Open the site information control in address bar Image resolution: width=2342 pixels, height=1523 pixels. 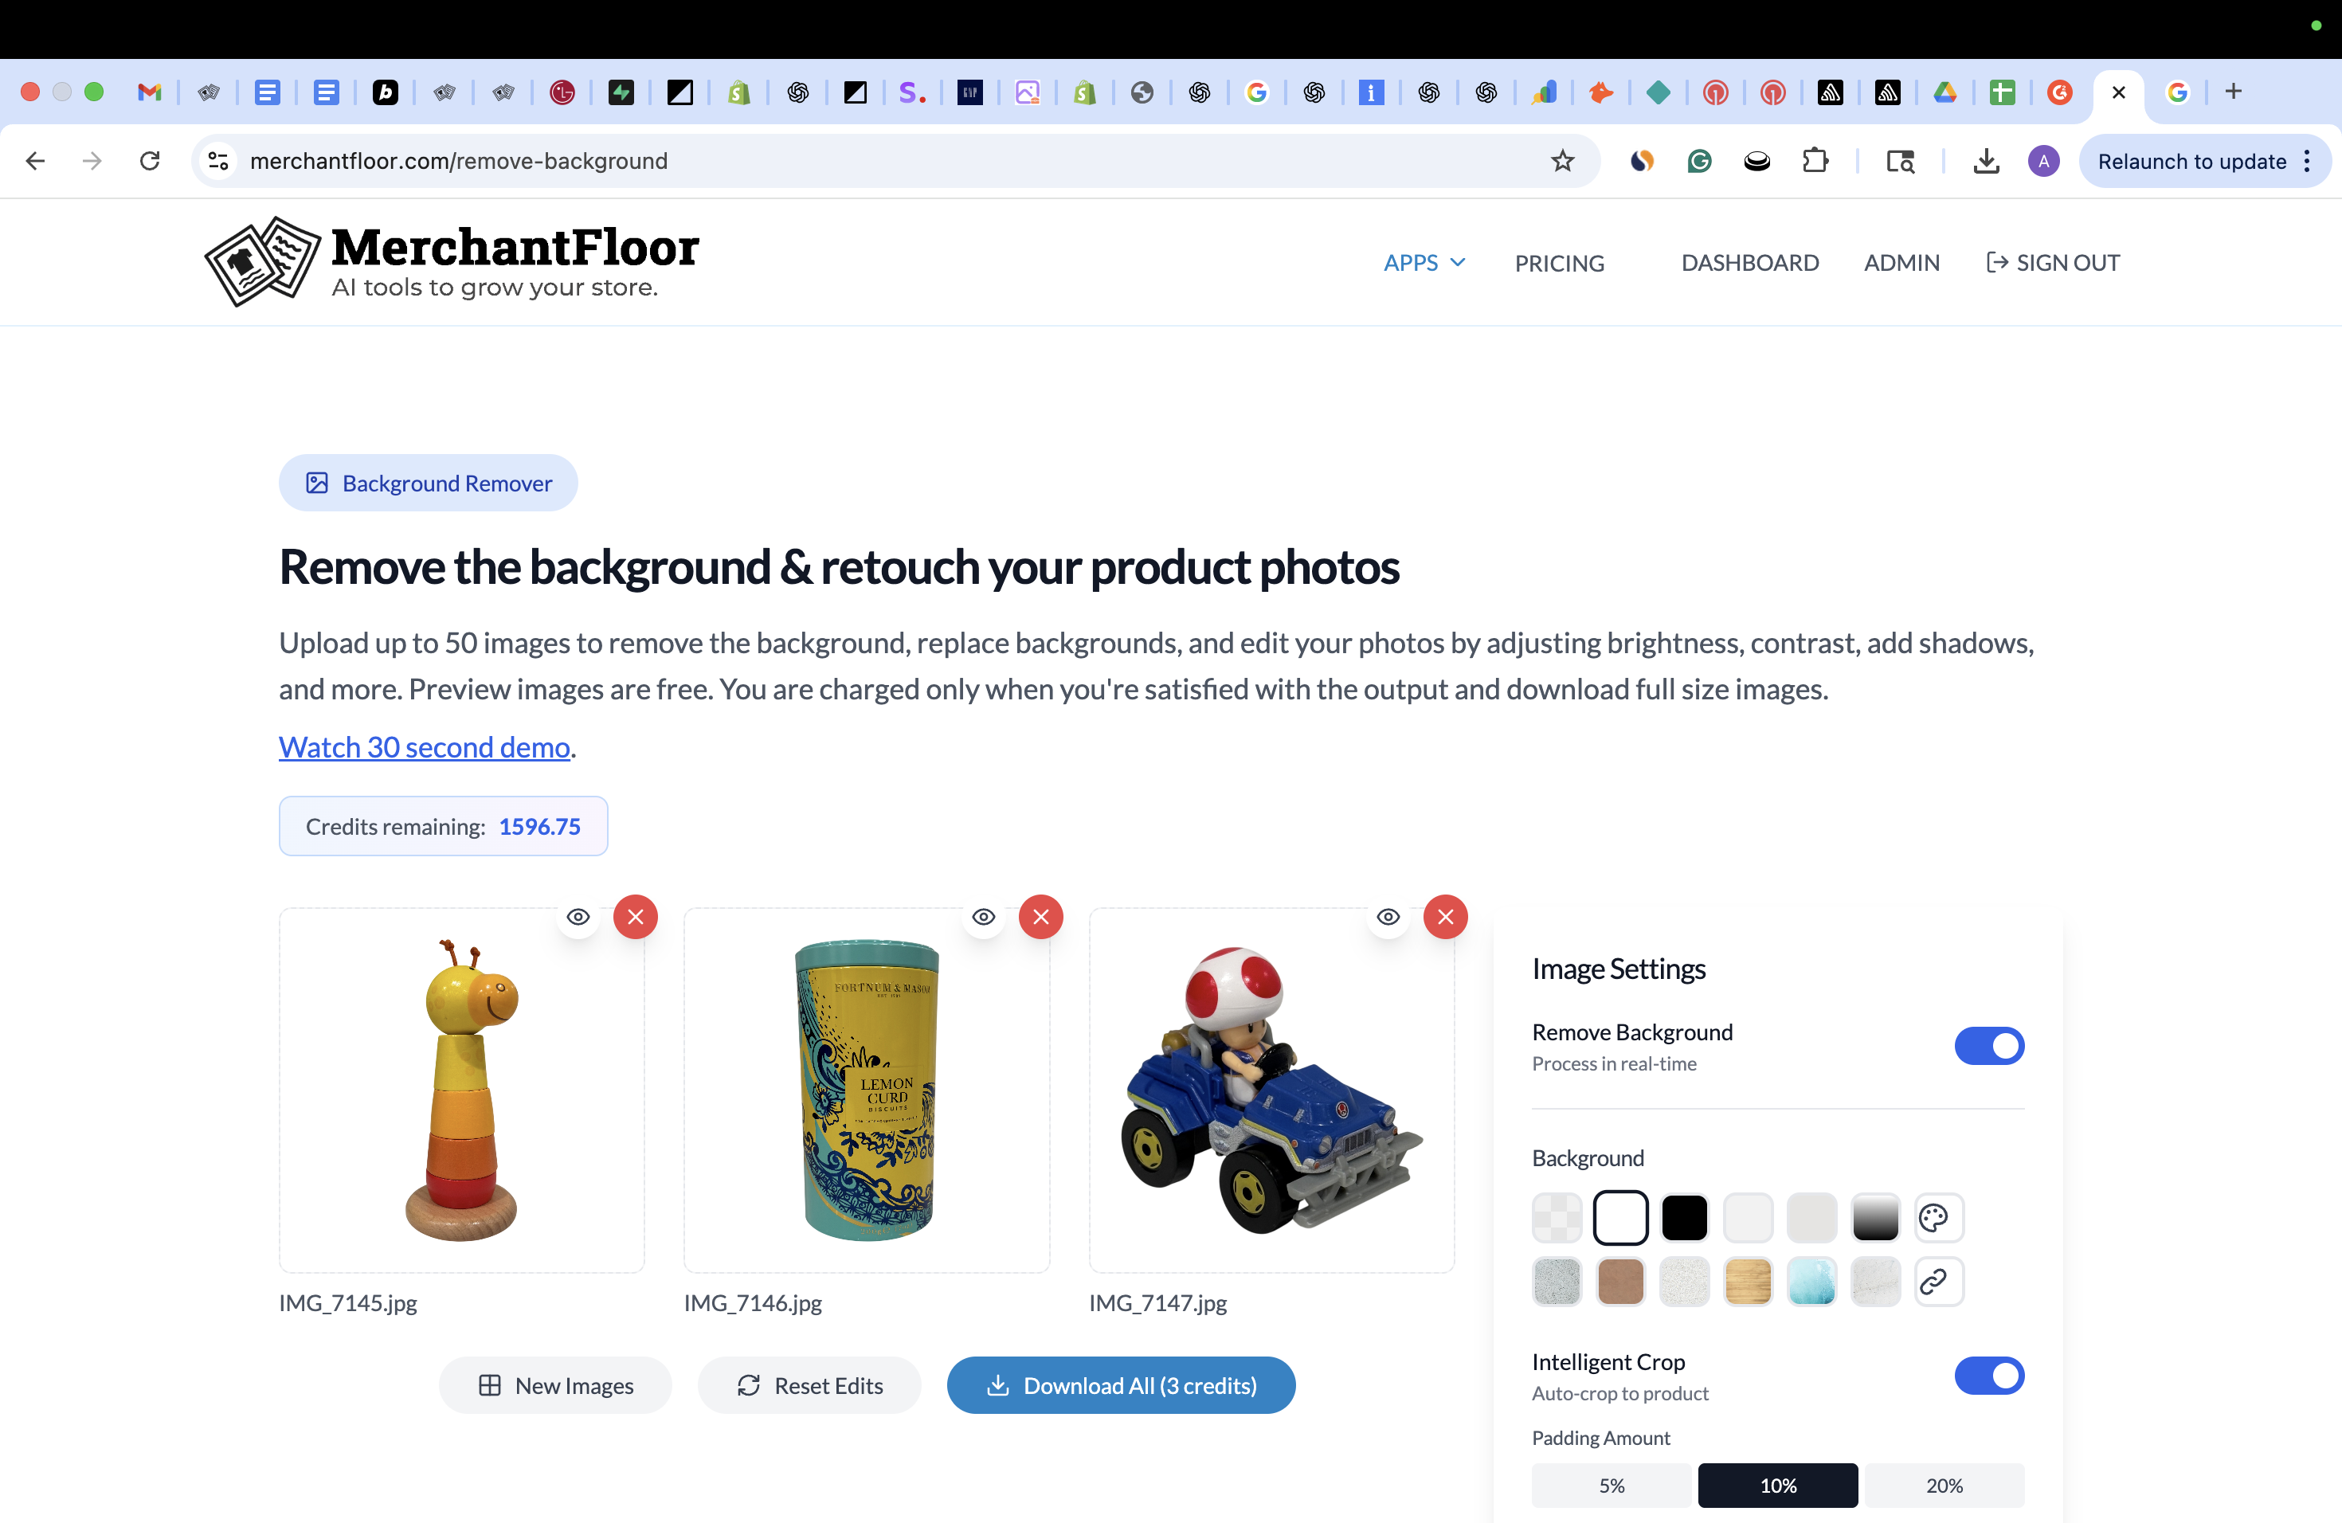218,162
